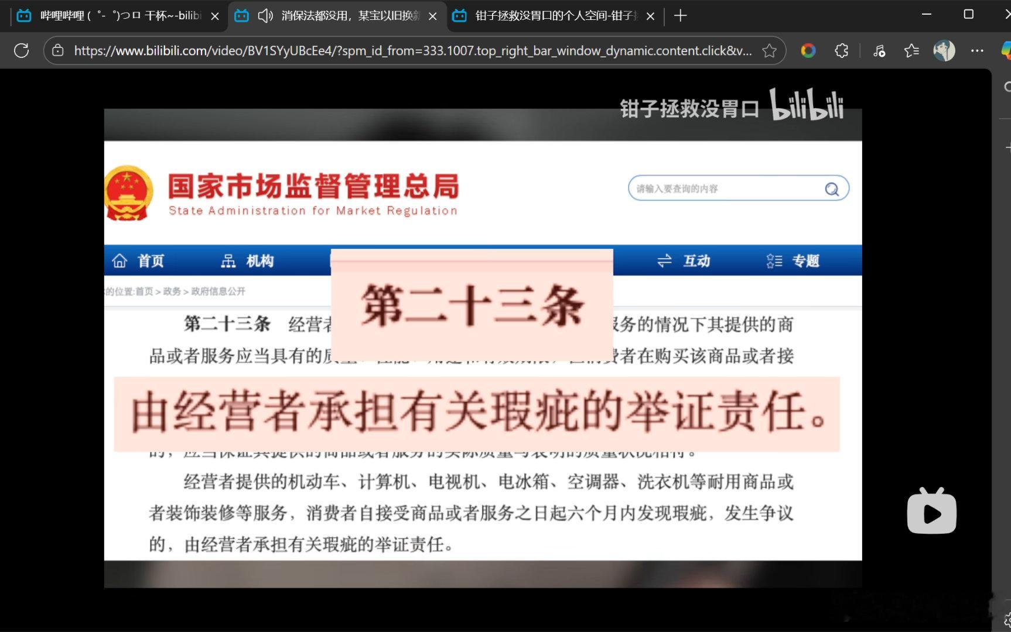Close the 钳子拯救没胃口的个人空间 tab

650,16
